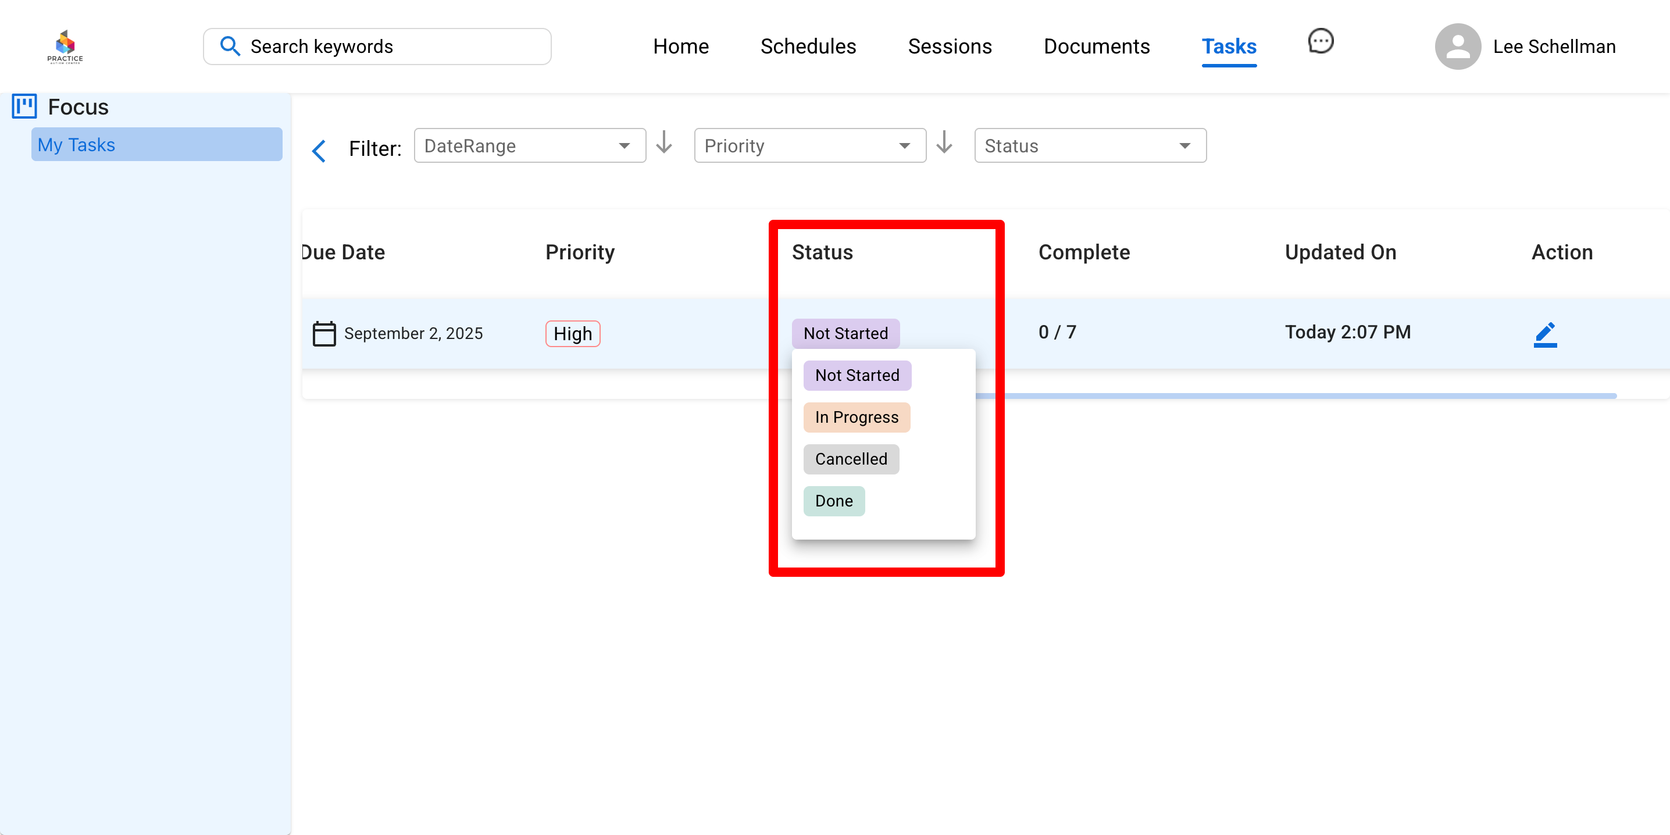Open the DateRange filter dropdown
The width and height of the screenshot is (1670, 835).
click(530, 146)
